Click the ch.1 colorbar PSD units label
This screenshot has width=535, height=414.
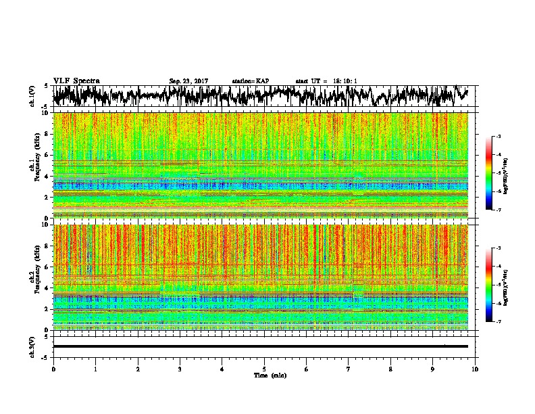coord(505,177)
